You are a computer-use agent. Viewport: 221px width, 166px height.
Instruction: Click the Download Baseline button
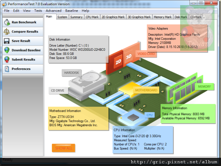tap(23, 50)
